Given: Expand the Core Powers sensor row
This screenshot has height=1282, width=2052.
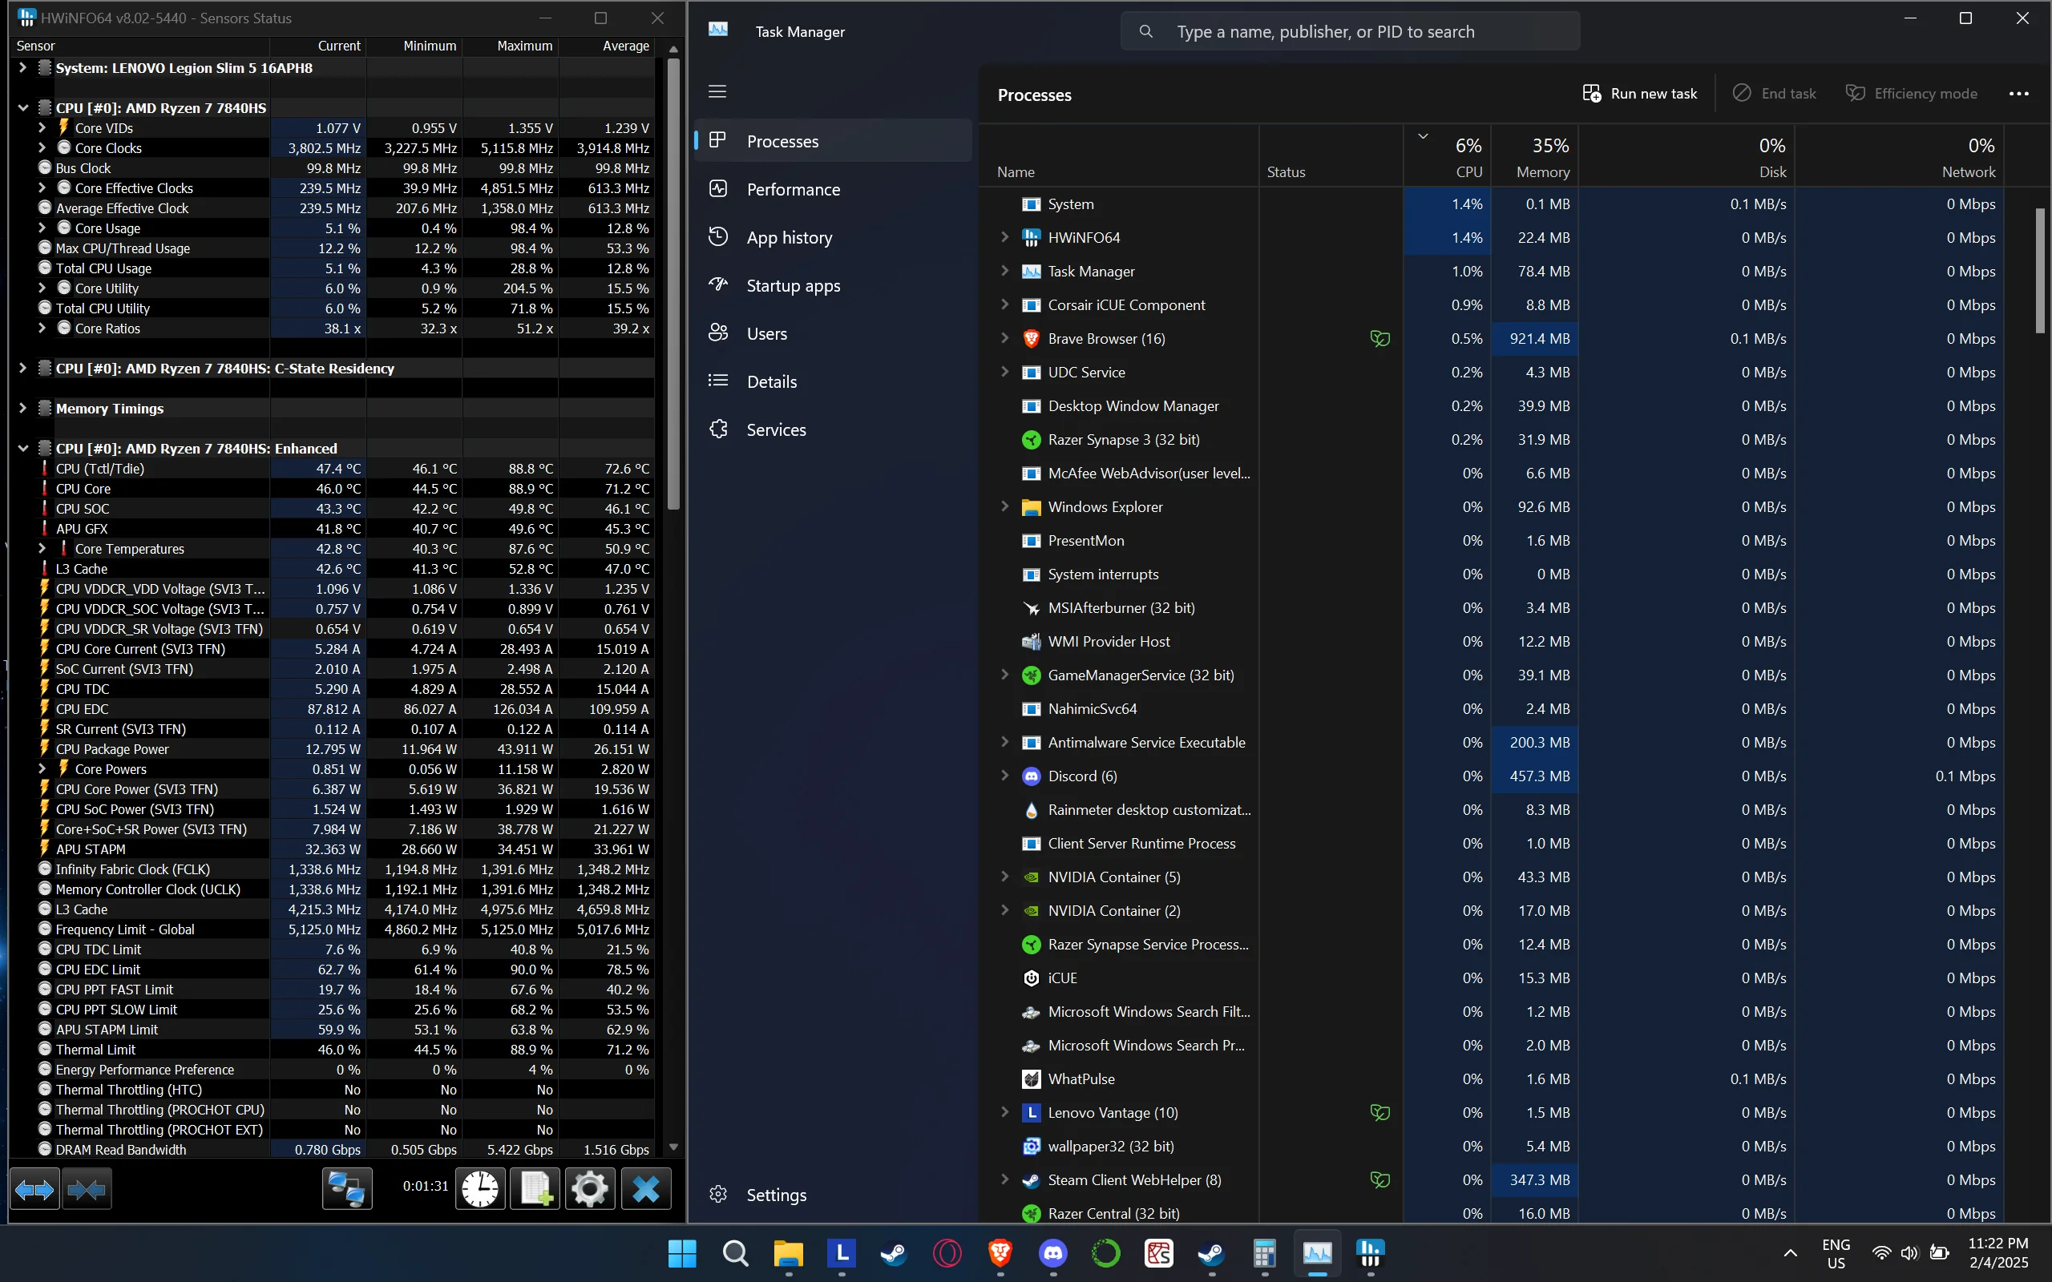Looking at the screenshot, I should click(42, 769).
